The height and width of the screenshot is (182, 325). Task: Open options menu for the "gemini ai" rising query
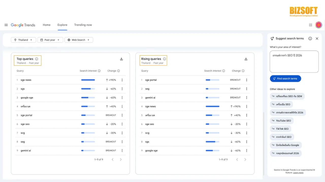point(247,97)
